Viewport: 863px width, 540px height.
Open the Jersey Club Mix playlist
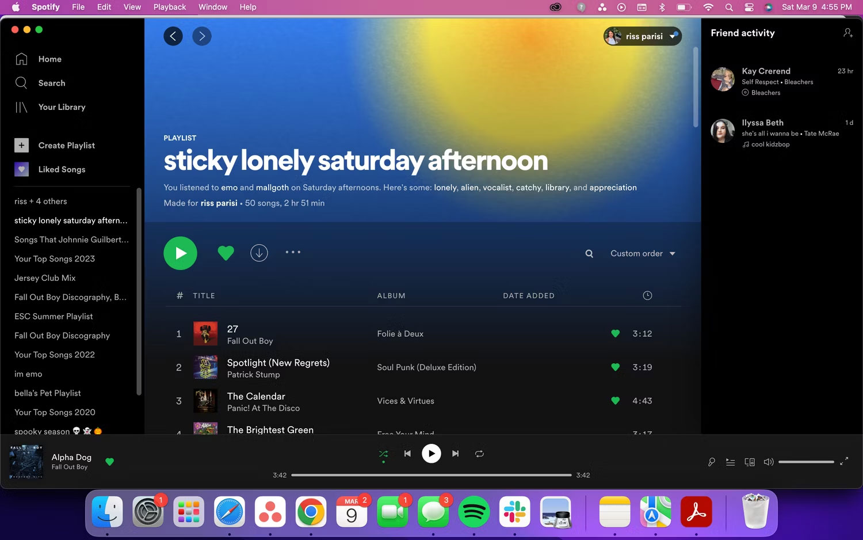pyautogui.click(x=45, y=277)
